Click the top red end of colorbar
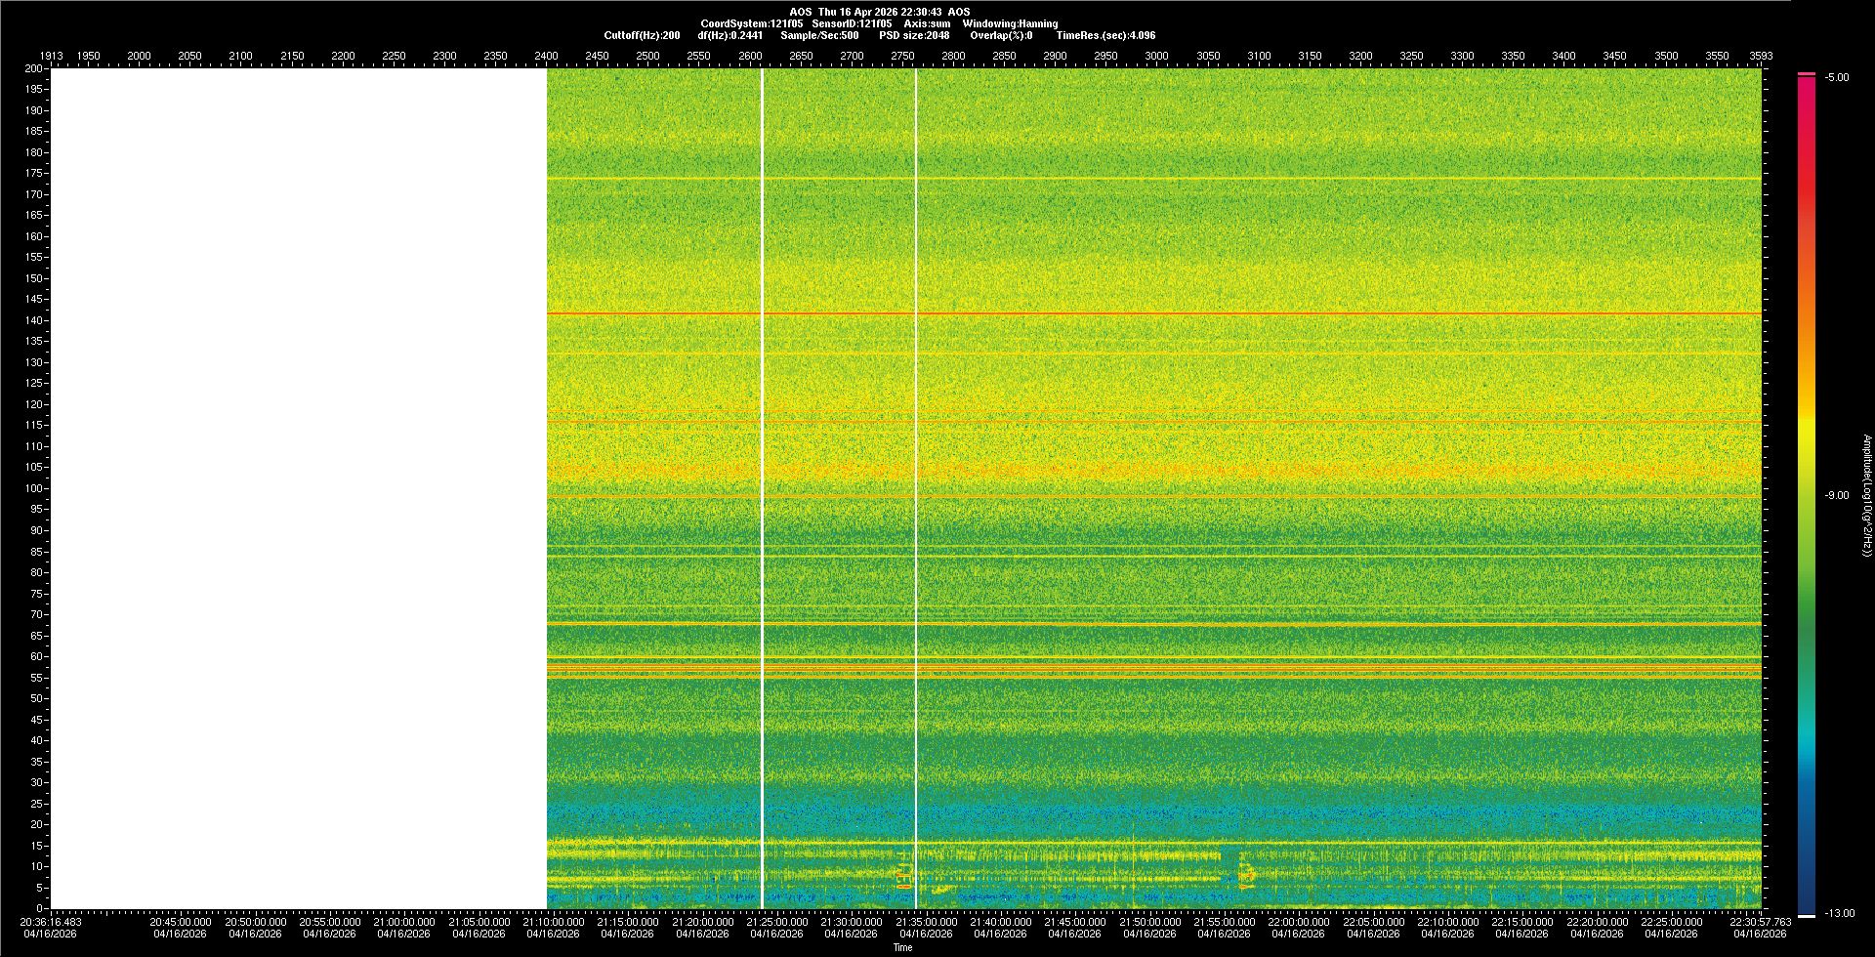This screenshot has height=957, width=1875. 1807,74
